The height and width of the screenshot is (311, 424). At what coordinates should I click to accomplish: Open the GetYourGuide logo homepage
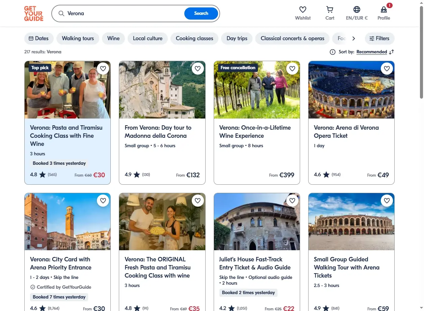point(34,14)
